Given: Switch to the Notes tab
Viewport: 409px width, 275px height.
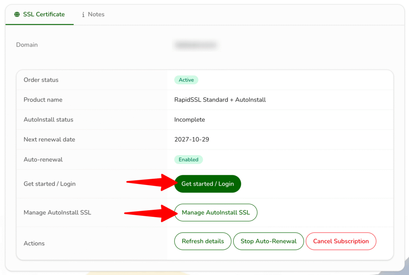Looking at the screenshot, I should [93, 14].
